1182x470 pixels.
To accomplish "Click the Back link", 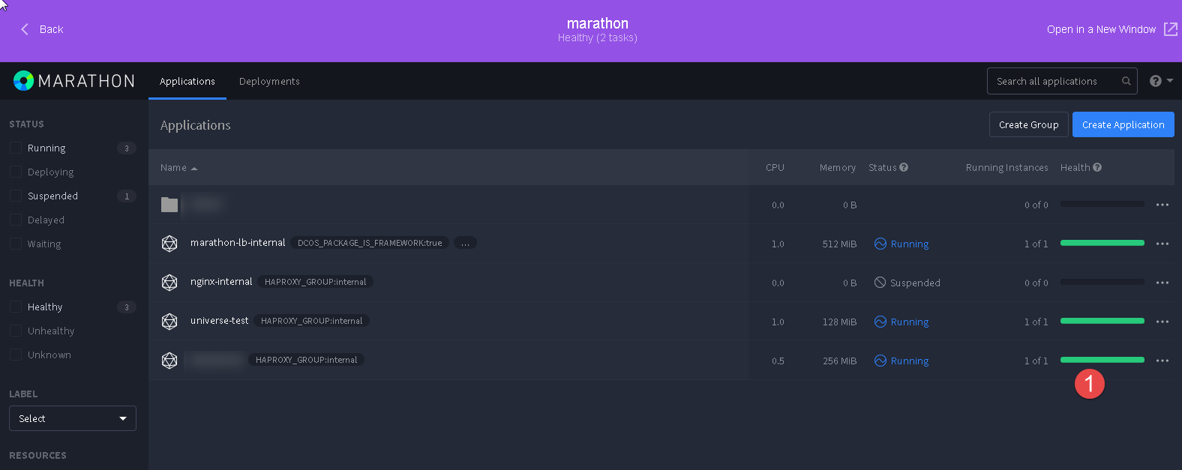I will 51,29.
